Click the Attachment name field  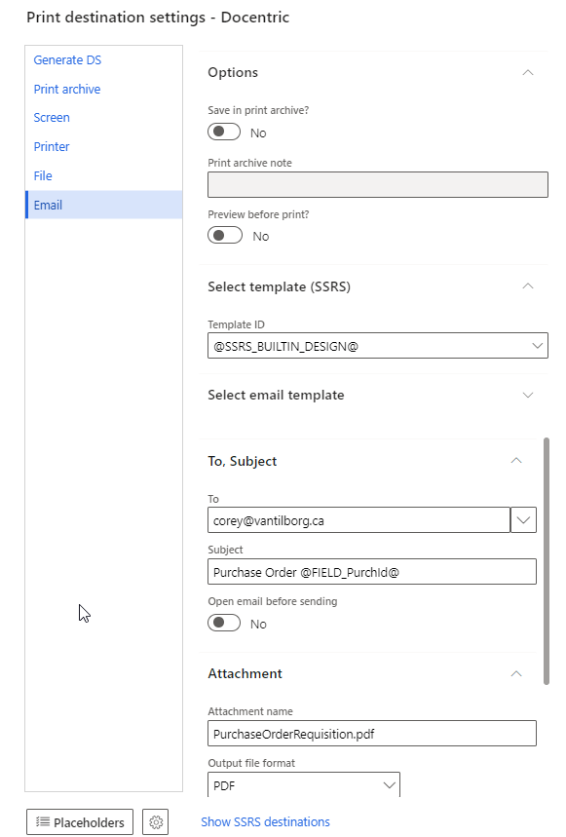372,734
